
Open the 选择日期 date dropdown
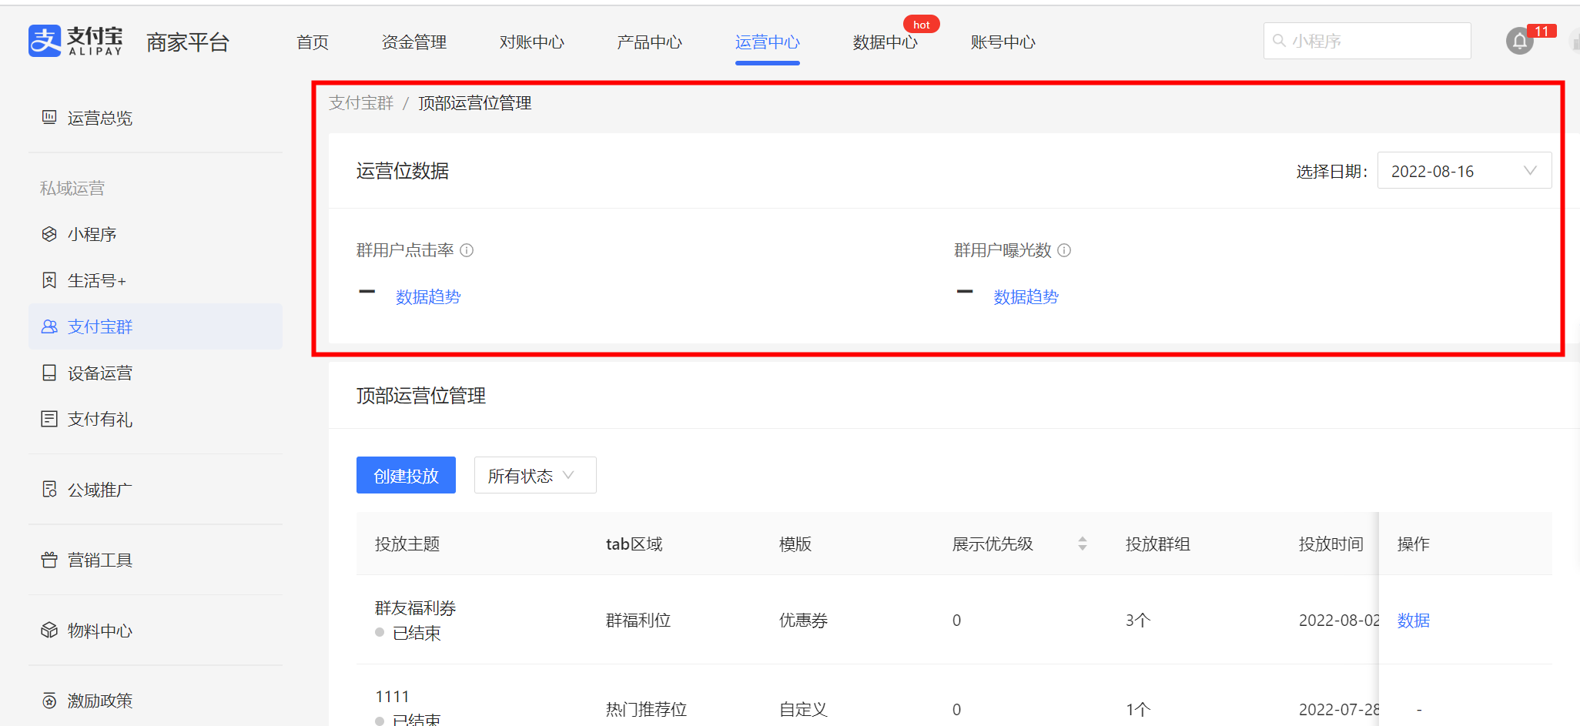1464,171
